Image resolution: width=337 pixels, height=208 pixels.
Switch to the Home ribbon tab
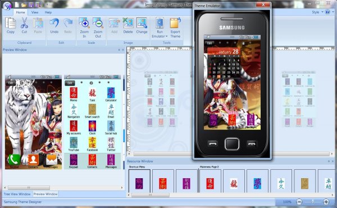20,12
